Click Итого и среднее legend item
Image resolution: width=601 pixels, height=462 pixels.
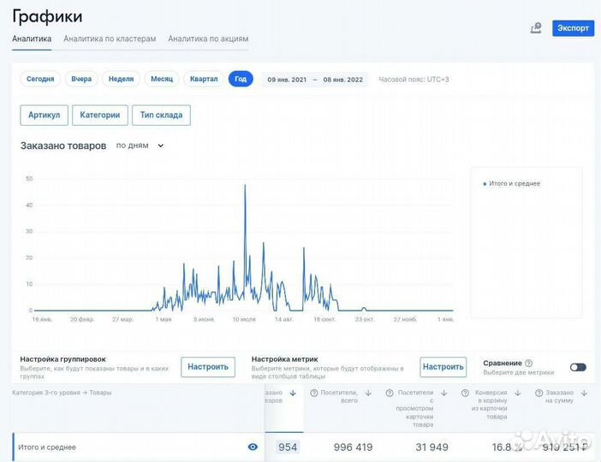[x=512, y=184]
